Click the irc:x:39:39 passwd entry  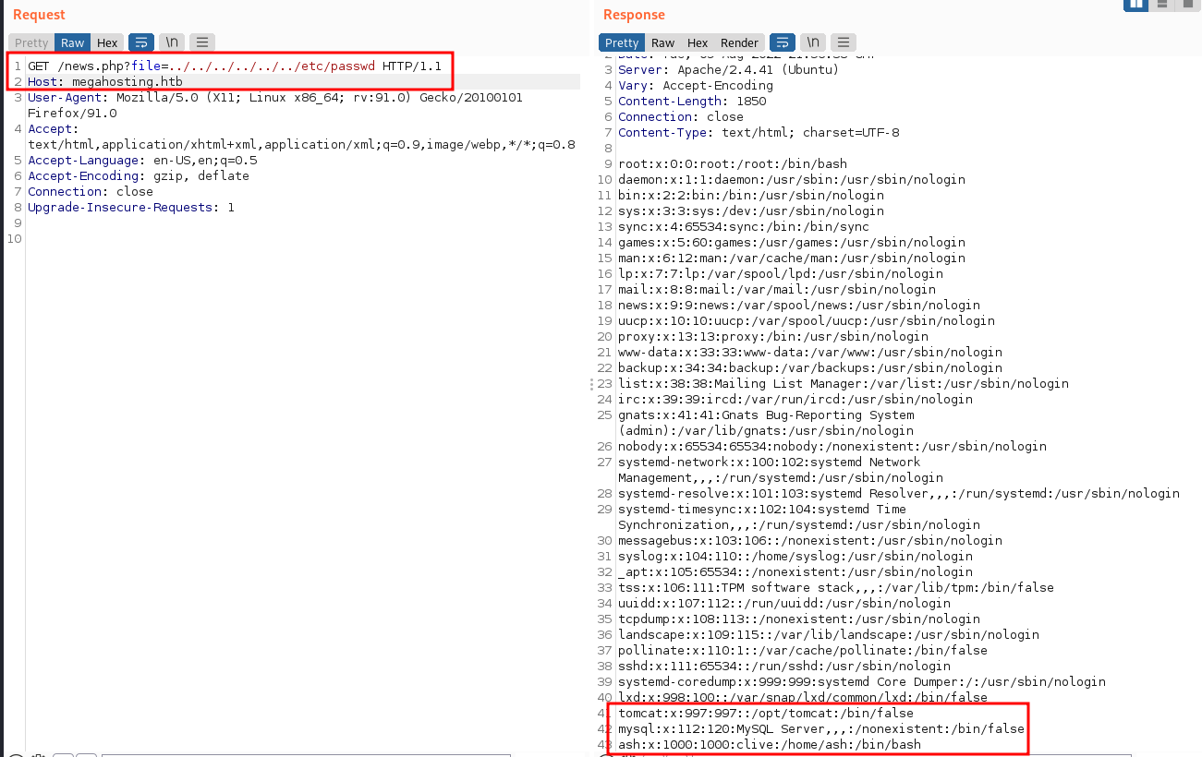[795, 400]
